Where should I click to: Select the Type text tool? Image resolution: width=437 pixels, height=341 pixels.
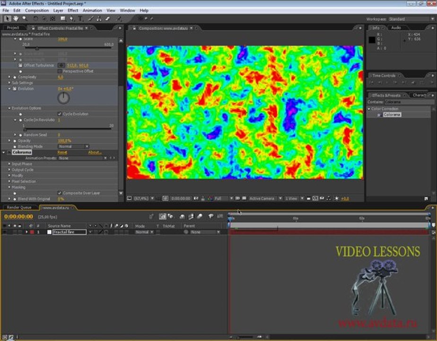tap(80, 18)
